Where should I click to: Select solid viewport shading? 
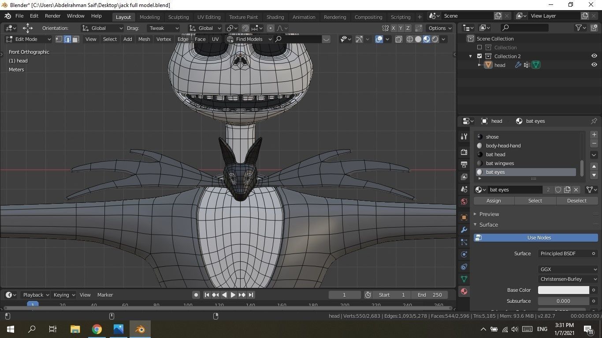coord(418,39)
